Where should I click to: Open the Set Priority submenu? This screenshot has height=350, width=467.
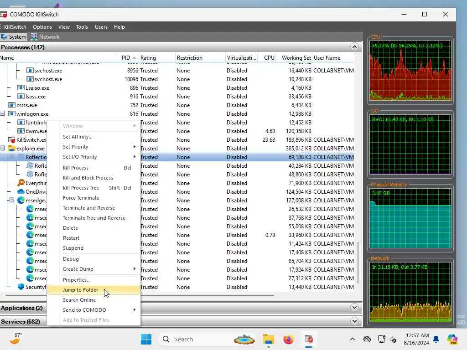(94, 147)
